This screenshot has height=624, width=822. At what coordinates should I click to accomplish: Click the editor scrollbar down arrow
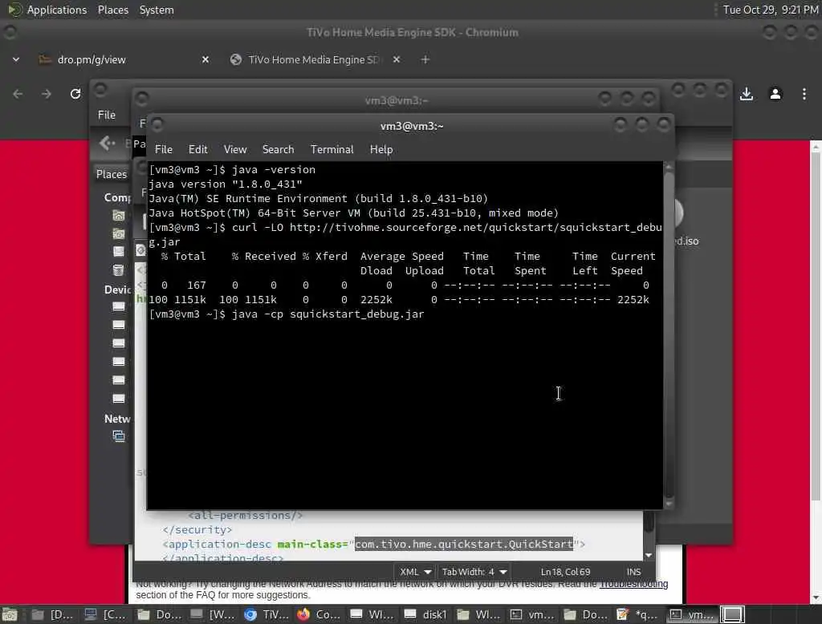pyautogui.click(x=649, y=555)
